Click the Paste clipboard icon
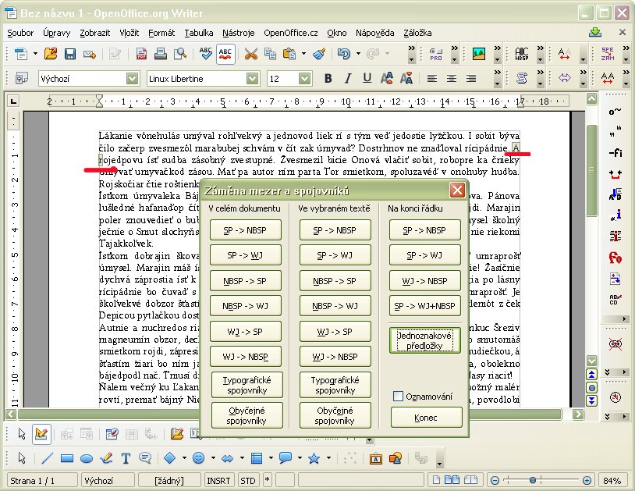The width and height of the screenshot is (635, 491). click(289, 54)
